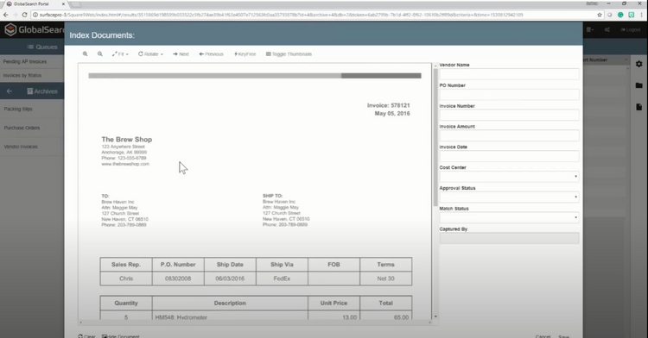
Task: Go to Previous document
Action: (x=211, y=54)
